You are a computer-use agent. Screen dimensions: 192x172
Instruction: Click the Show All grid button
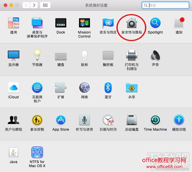coord(45,5)
